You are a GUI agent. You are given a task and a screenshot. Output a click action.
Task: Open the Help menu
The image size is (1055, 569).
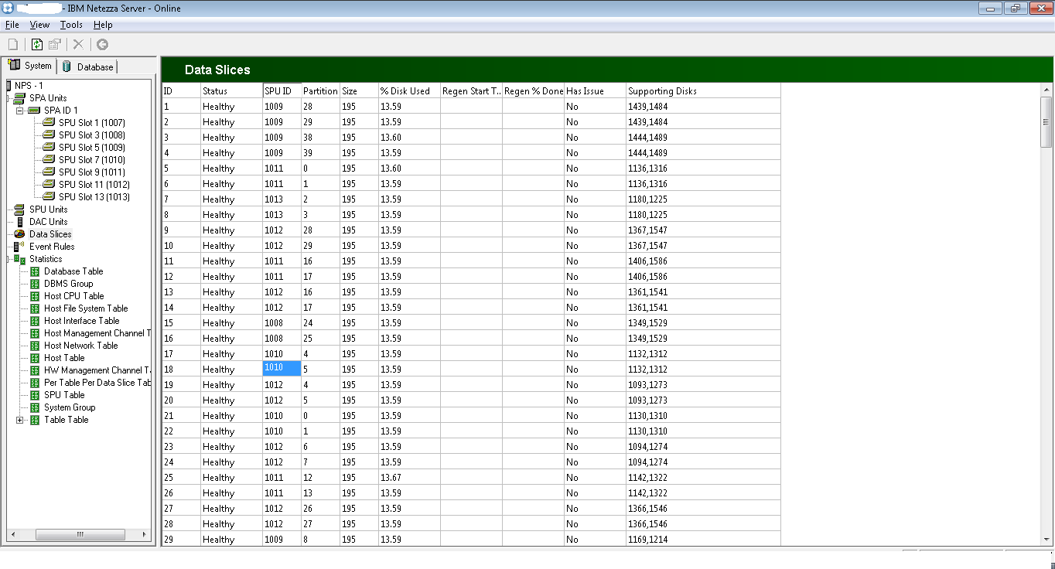click(x=103, y=25)
